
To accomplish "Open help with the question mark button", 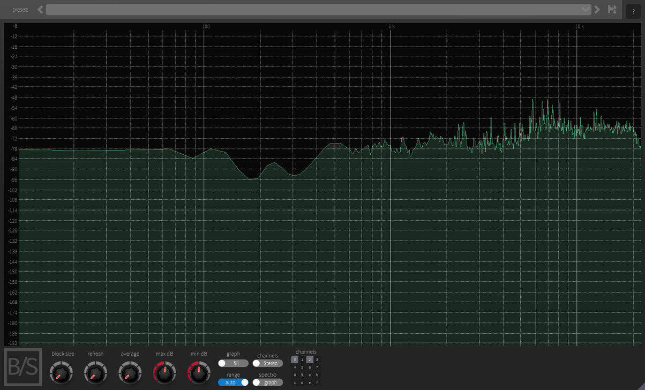I will (633, 11).
